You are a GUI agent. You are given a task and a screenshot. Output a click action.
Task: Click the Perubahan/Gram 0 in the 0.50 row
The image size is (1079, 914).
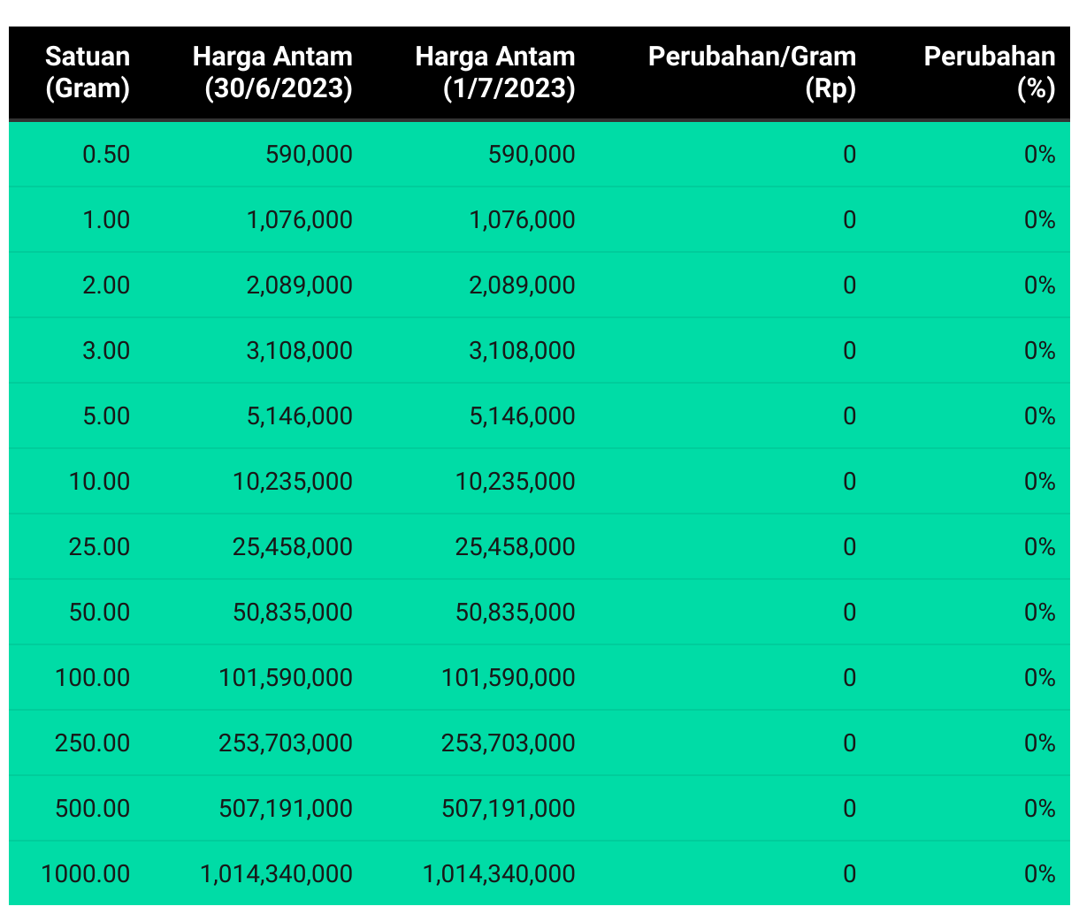pos(850,155)
